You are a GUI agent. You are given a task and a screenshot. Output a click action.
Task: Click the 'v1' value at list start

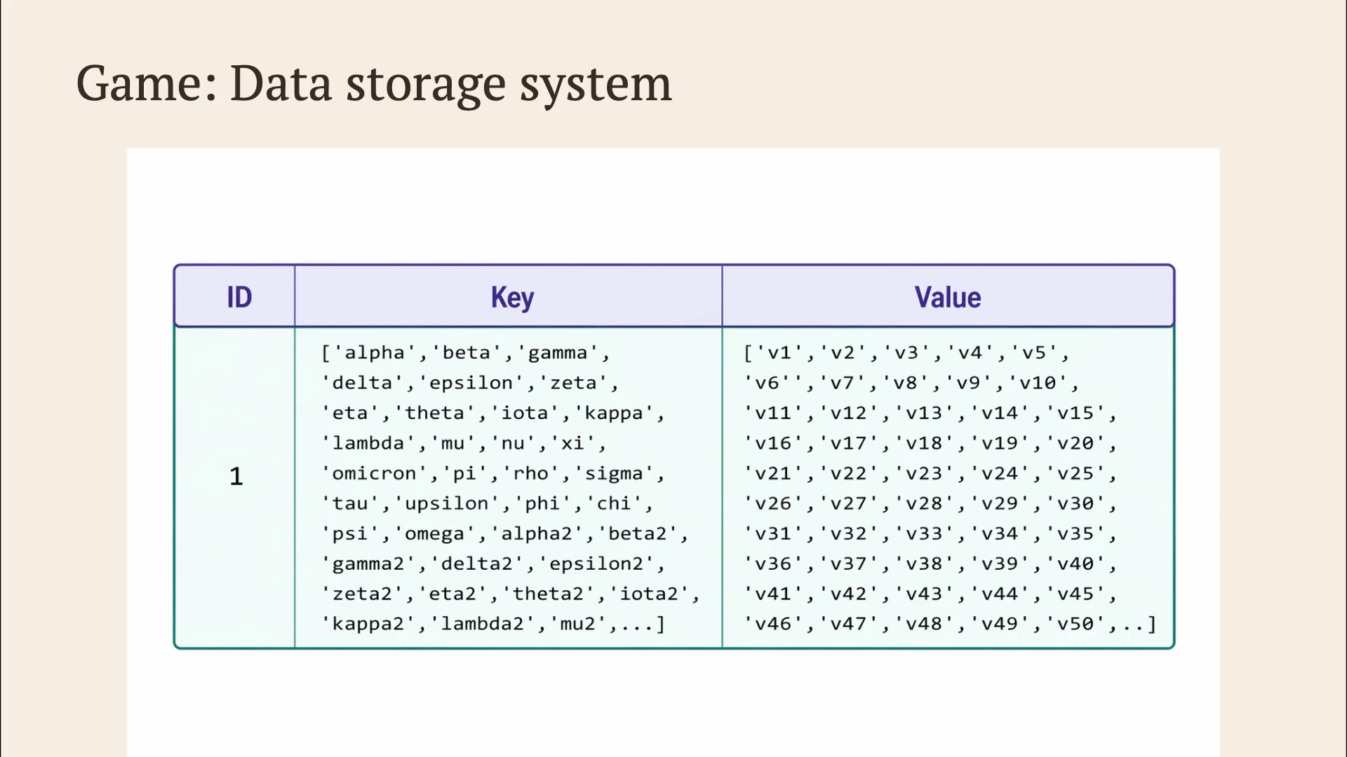[x=779, y=353]
